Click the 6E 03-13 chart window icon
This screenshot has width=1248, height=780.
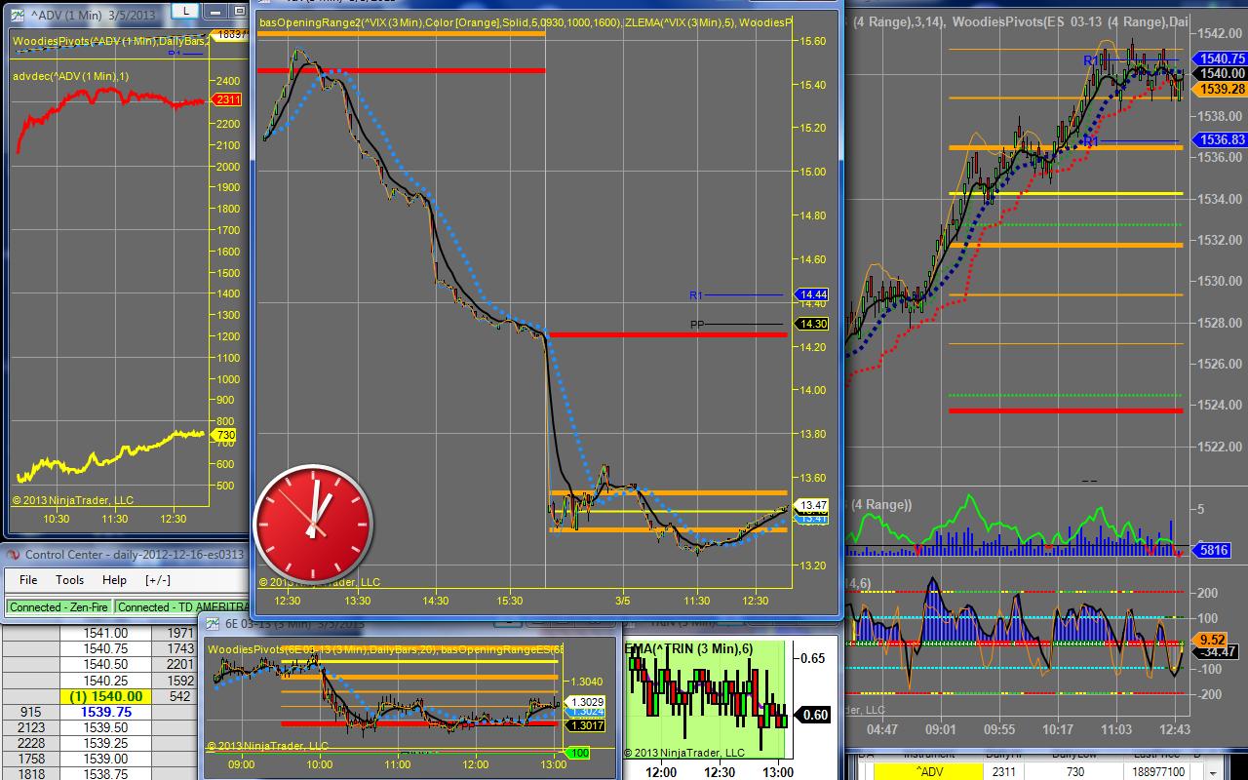pos(212,624)
